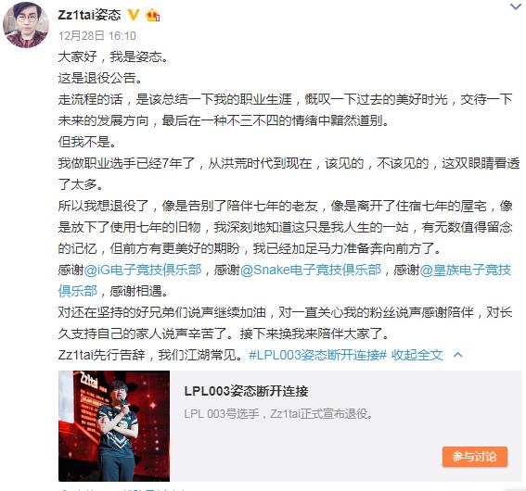
Task: Click the 这是退役公告 line of the post
Action: (100, 78)
